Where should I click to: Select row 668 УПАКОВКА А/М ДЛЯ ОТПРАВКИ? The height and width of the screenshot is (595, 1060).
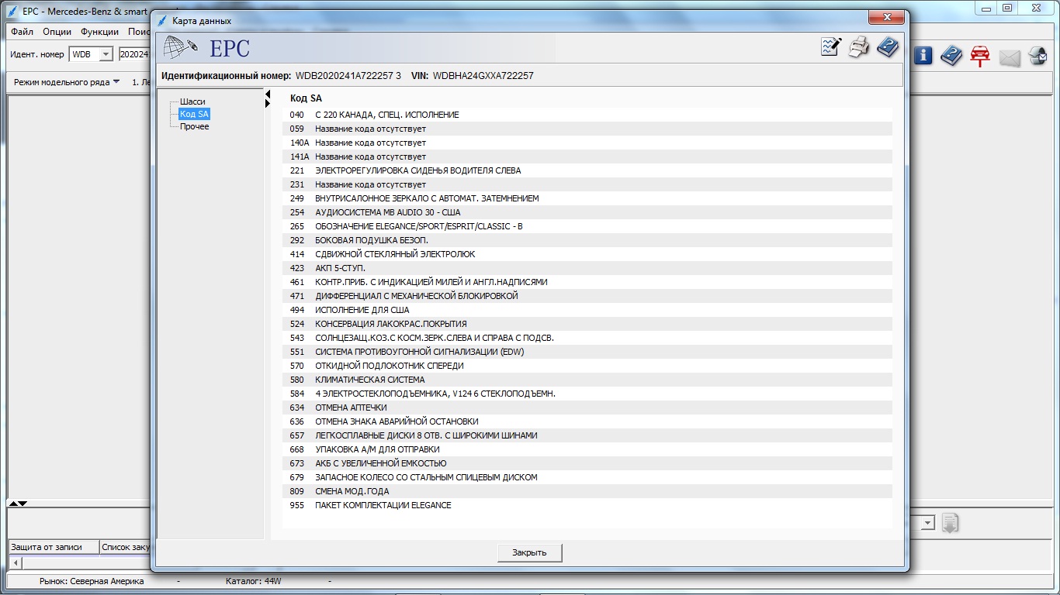tap(587, 449)
